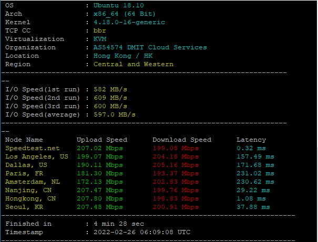Screen dimensions: 318x242
Task: Click Paris latency '231.02 ms'
Action: [255, 174]
